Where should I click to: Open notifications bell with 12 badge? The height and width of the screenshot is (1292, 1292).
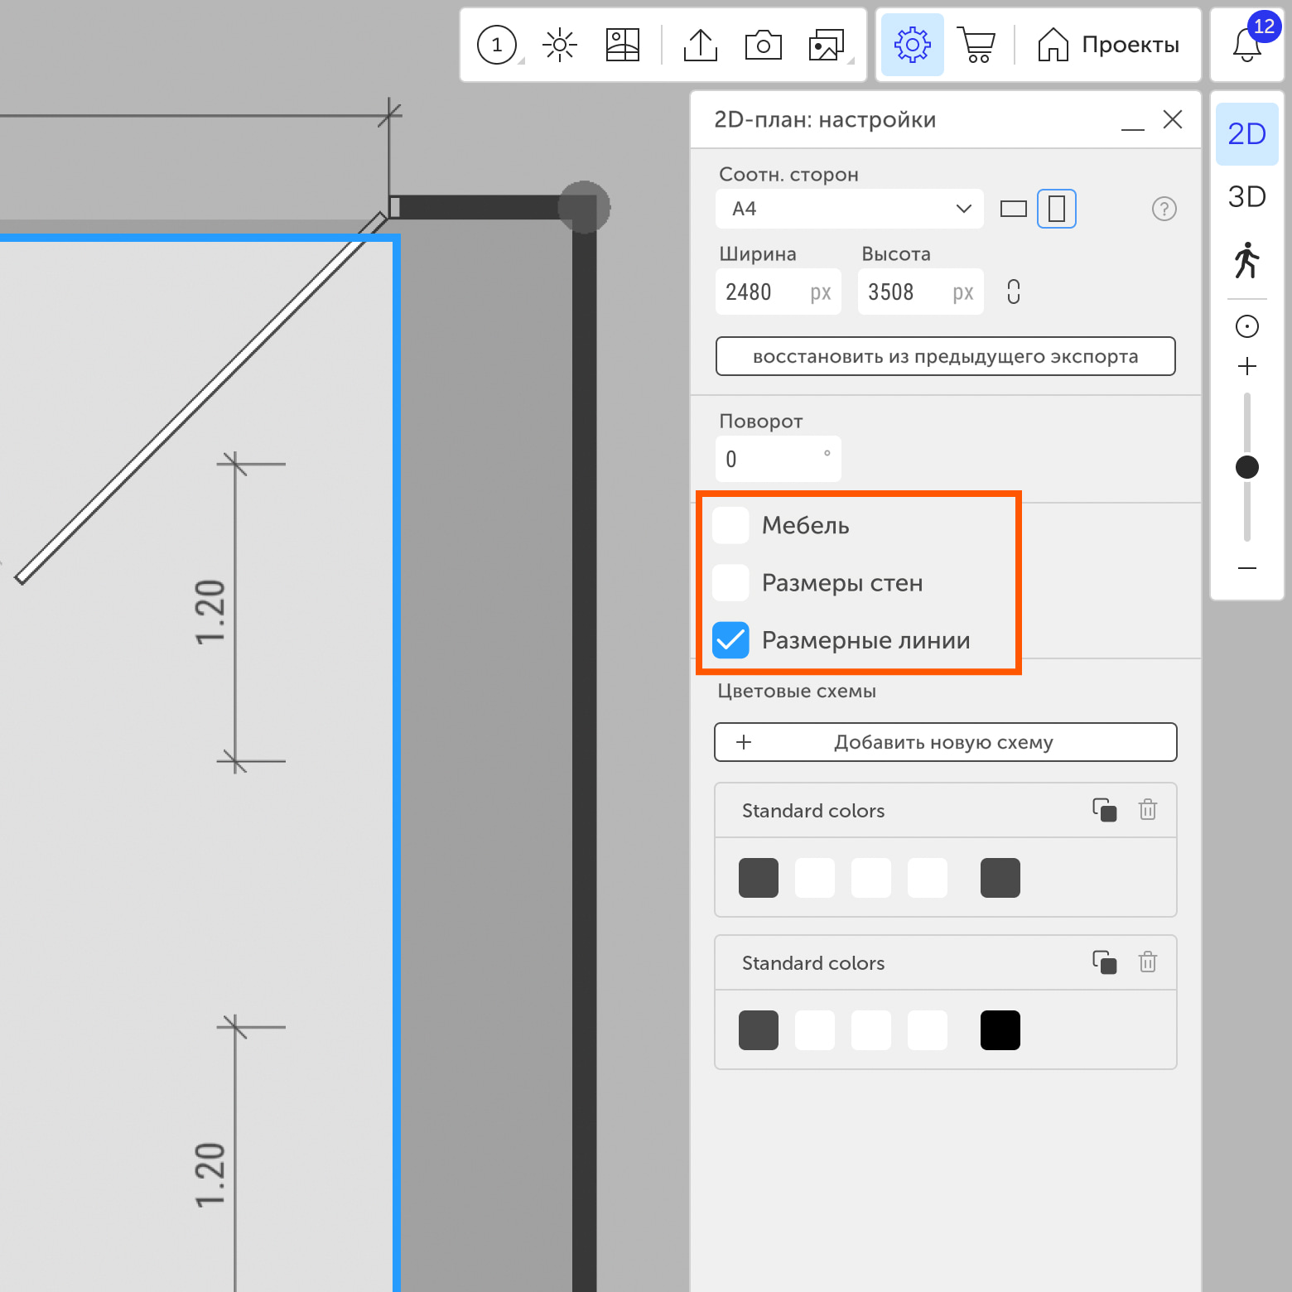point(1247,45)
